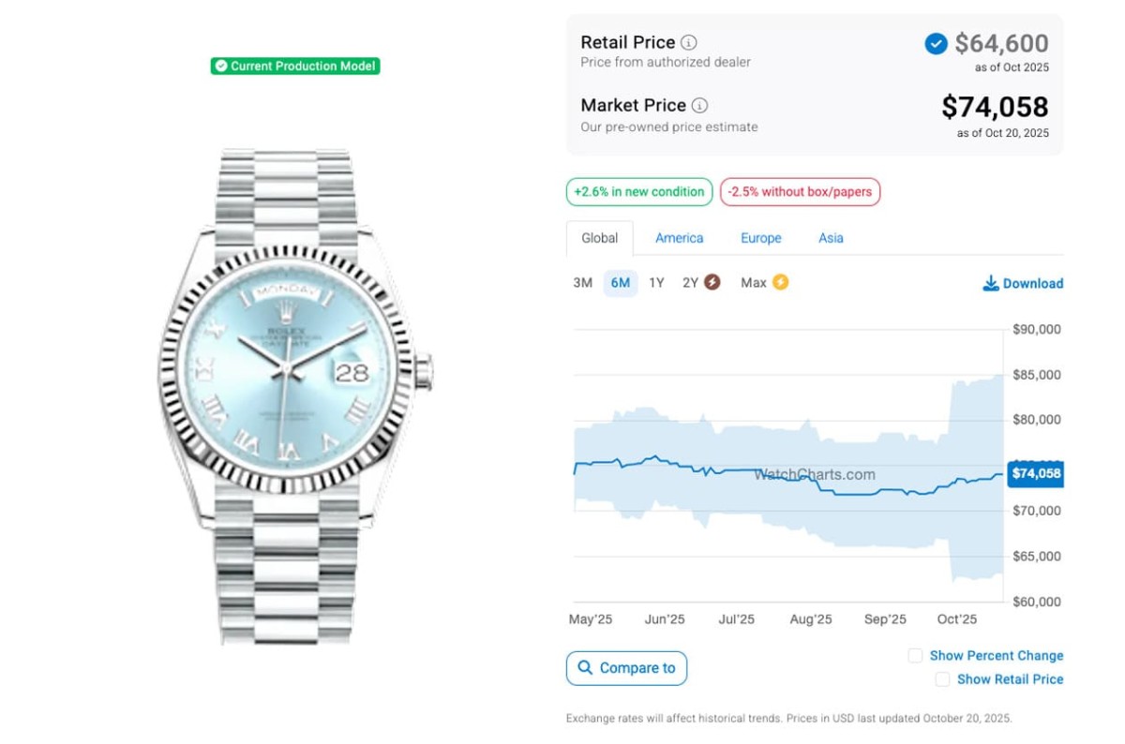Click the blue verified checkmark badge

point(936,43)
